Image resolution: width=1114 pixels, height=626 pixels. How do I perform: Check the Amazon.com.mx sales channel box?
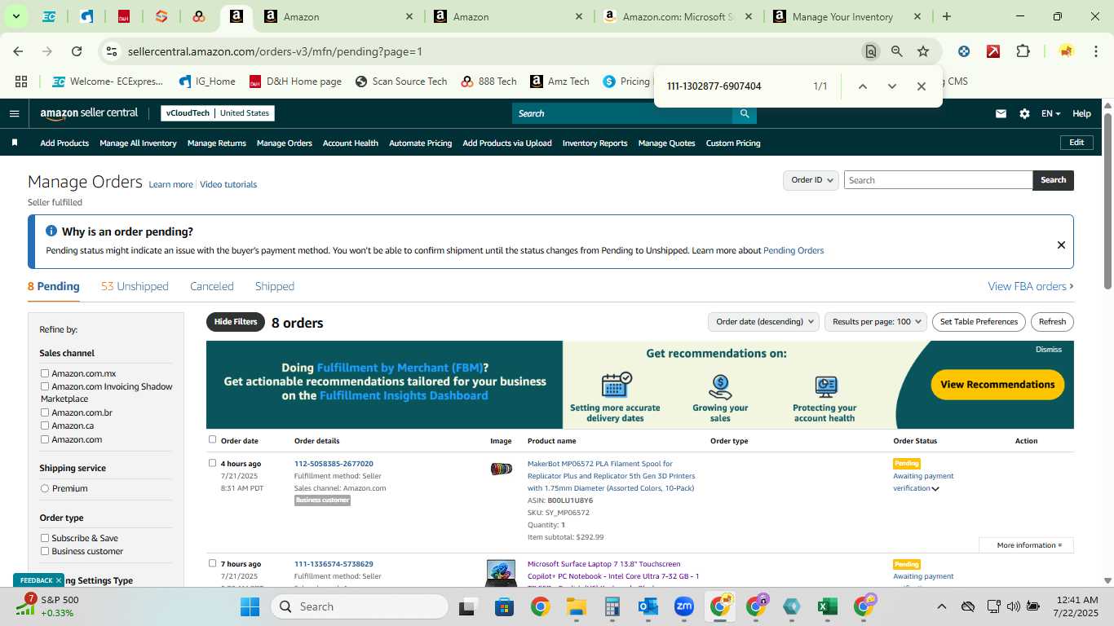point(45,373)
